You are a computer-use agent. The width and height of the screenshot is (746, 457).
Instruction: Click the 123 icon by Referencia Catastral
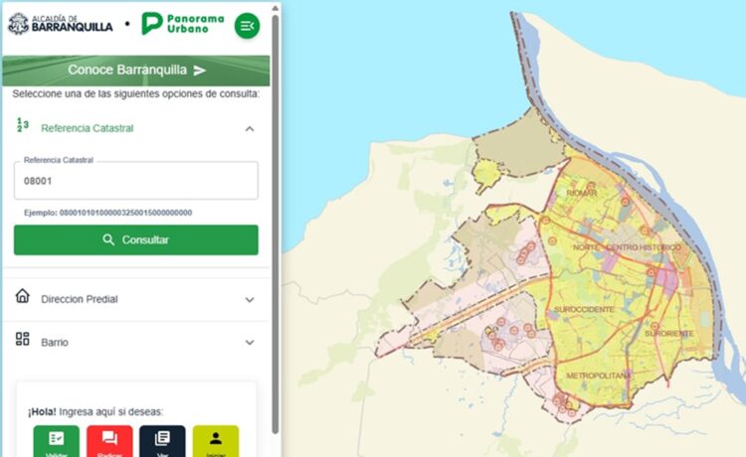(x=23, y=126)
